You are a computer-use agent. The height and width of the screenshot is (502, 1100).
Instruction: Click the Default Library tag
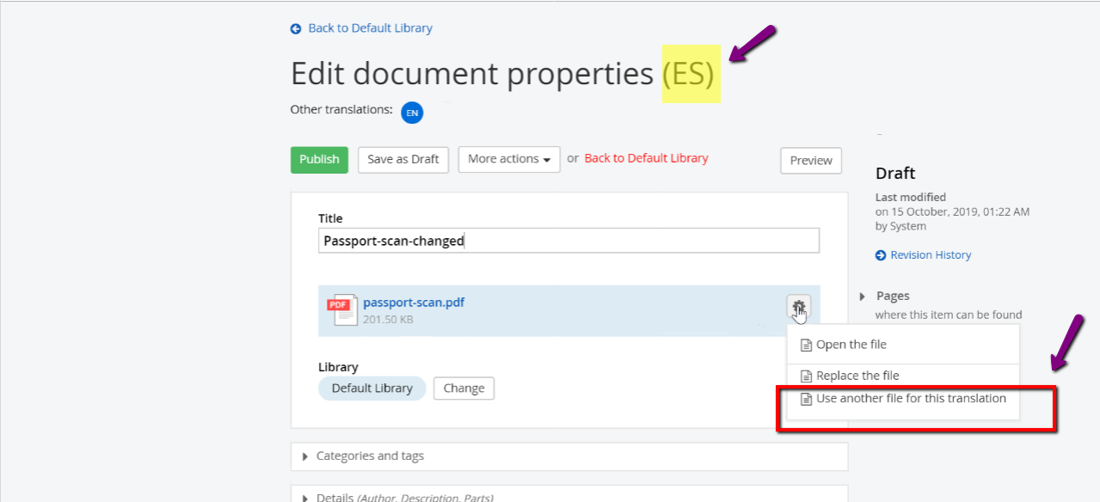coord(372,389)
